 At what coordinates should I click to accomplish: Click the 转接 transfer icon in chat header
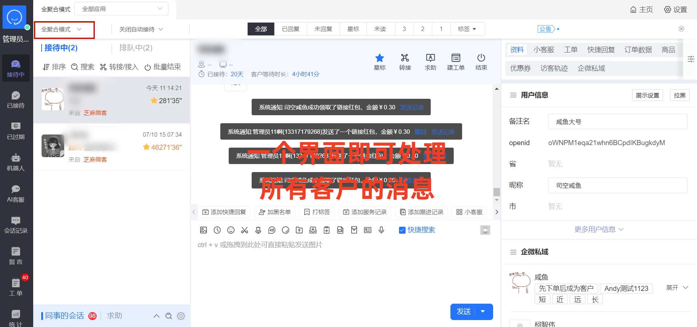coord(405,62)
